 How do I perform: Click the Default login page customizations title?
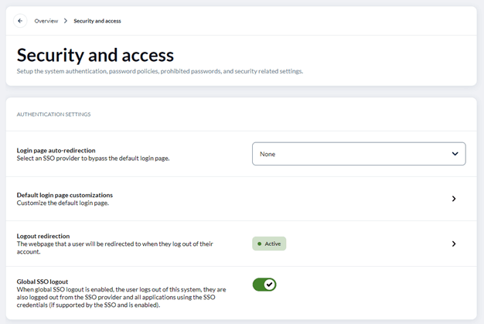pos(65,195)
